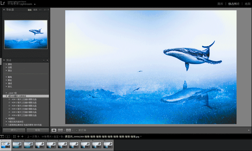The height and width of the screenshot is (151, 252).
Task: Select the first filmstrip thumbnail with badge 10
Action: [x=6, y=145]
